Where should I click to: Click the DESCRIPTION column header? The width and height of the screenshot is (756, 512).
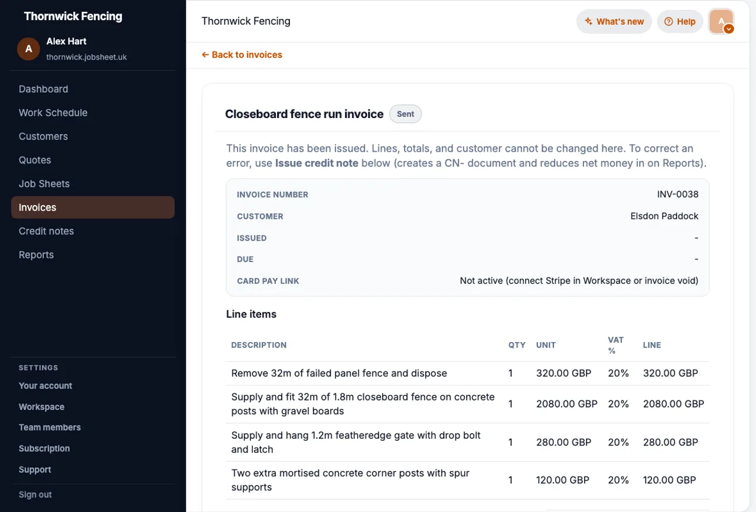coord(259,345)
